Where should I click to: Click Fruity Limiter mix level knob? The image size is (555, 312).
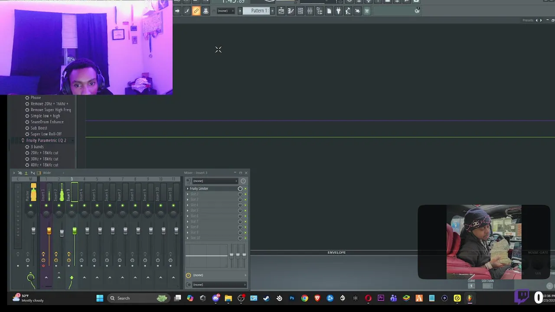240,189
